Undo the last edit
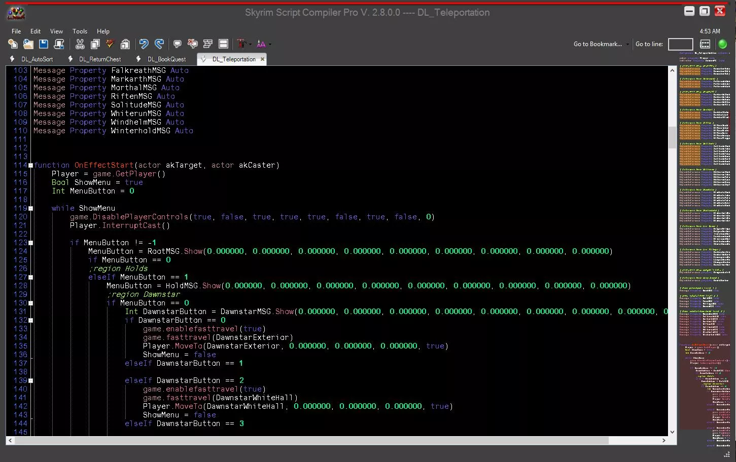 [x=144, y=44]
